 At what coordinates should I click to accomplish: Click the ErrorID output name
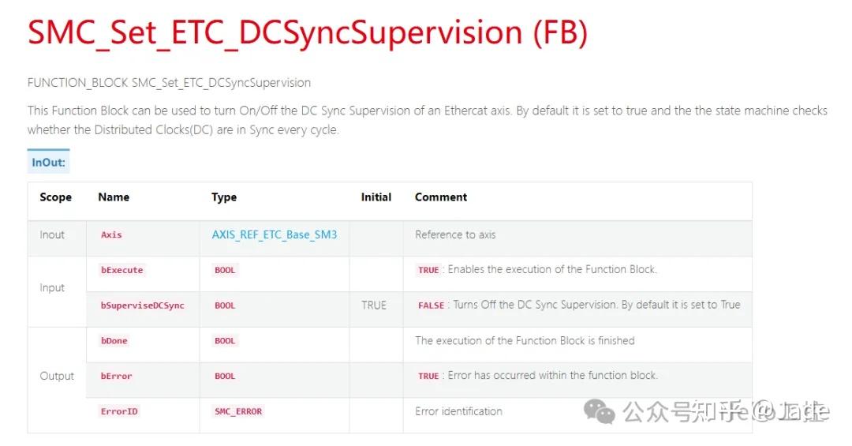click(120, 411)
